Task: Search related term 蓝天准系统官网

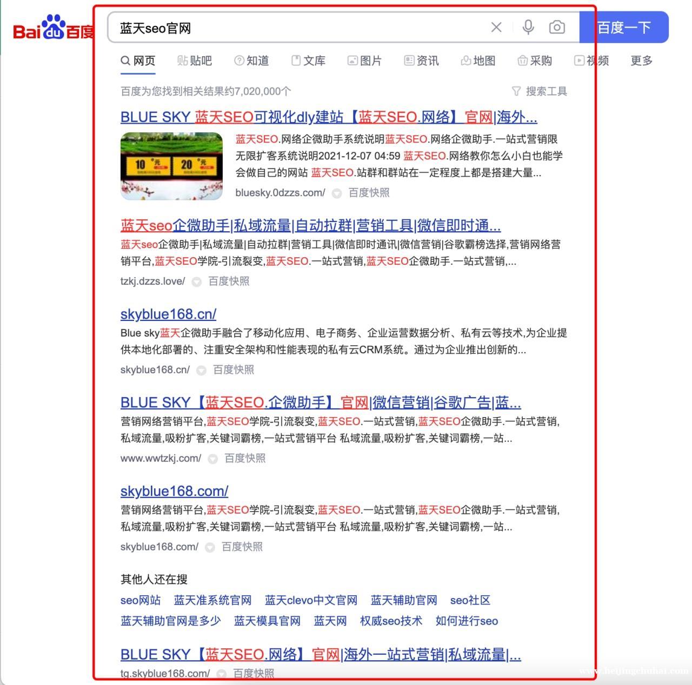Action: (x=212, y=600)
